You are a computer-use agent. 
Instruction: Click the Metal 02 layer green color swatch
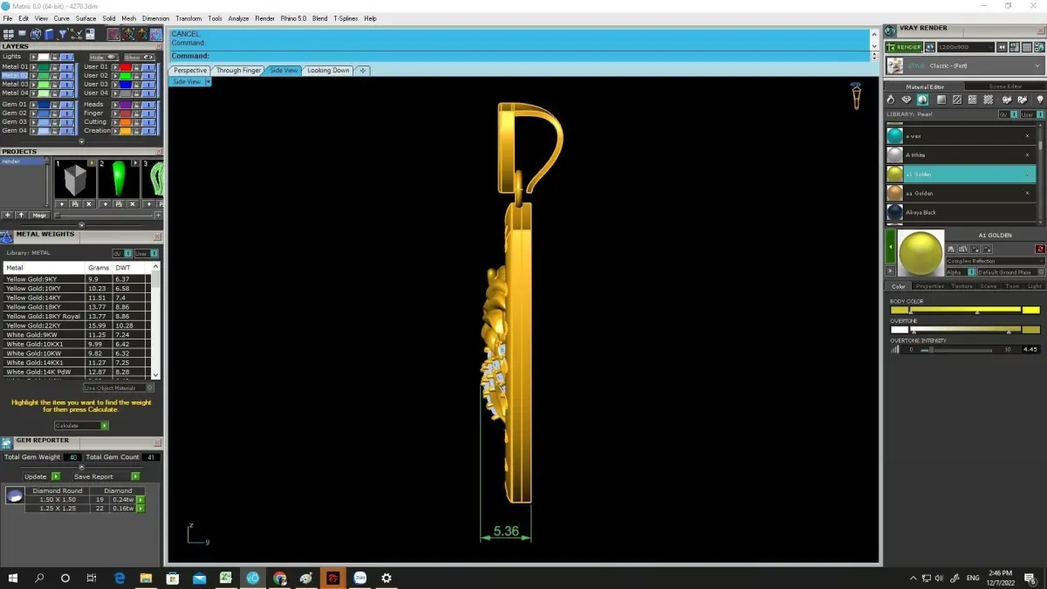point(44,76)
